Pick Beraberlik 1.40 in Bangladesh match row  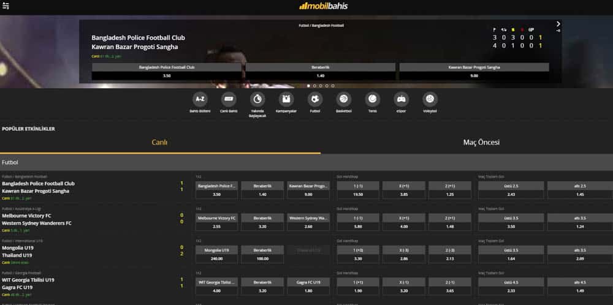pos(263,190)
